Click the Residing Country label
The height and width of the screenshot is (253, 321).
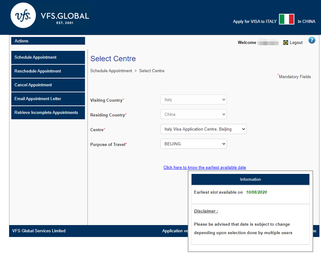click(108, 115)
